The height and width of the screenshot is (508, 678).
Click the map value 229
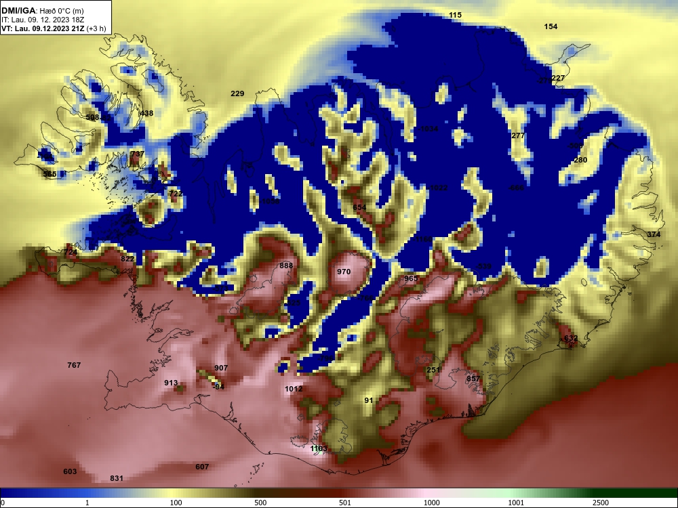tap(237, 93)
